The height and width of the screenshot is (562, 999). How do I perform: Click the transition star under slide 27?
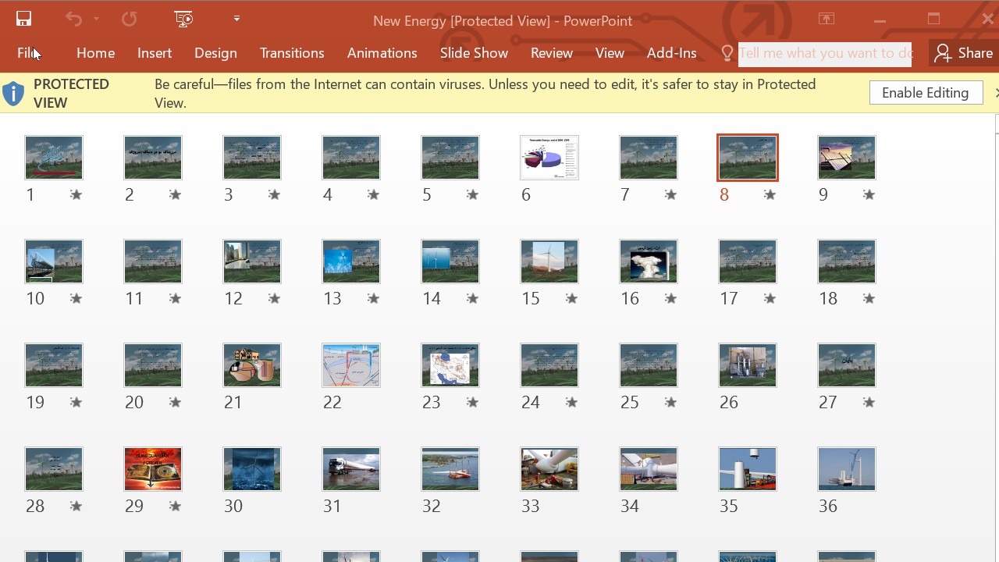[x=869, y=402]
